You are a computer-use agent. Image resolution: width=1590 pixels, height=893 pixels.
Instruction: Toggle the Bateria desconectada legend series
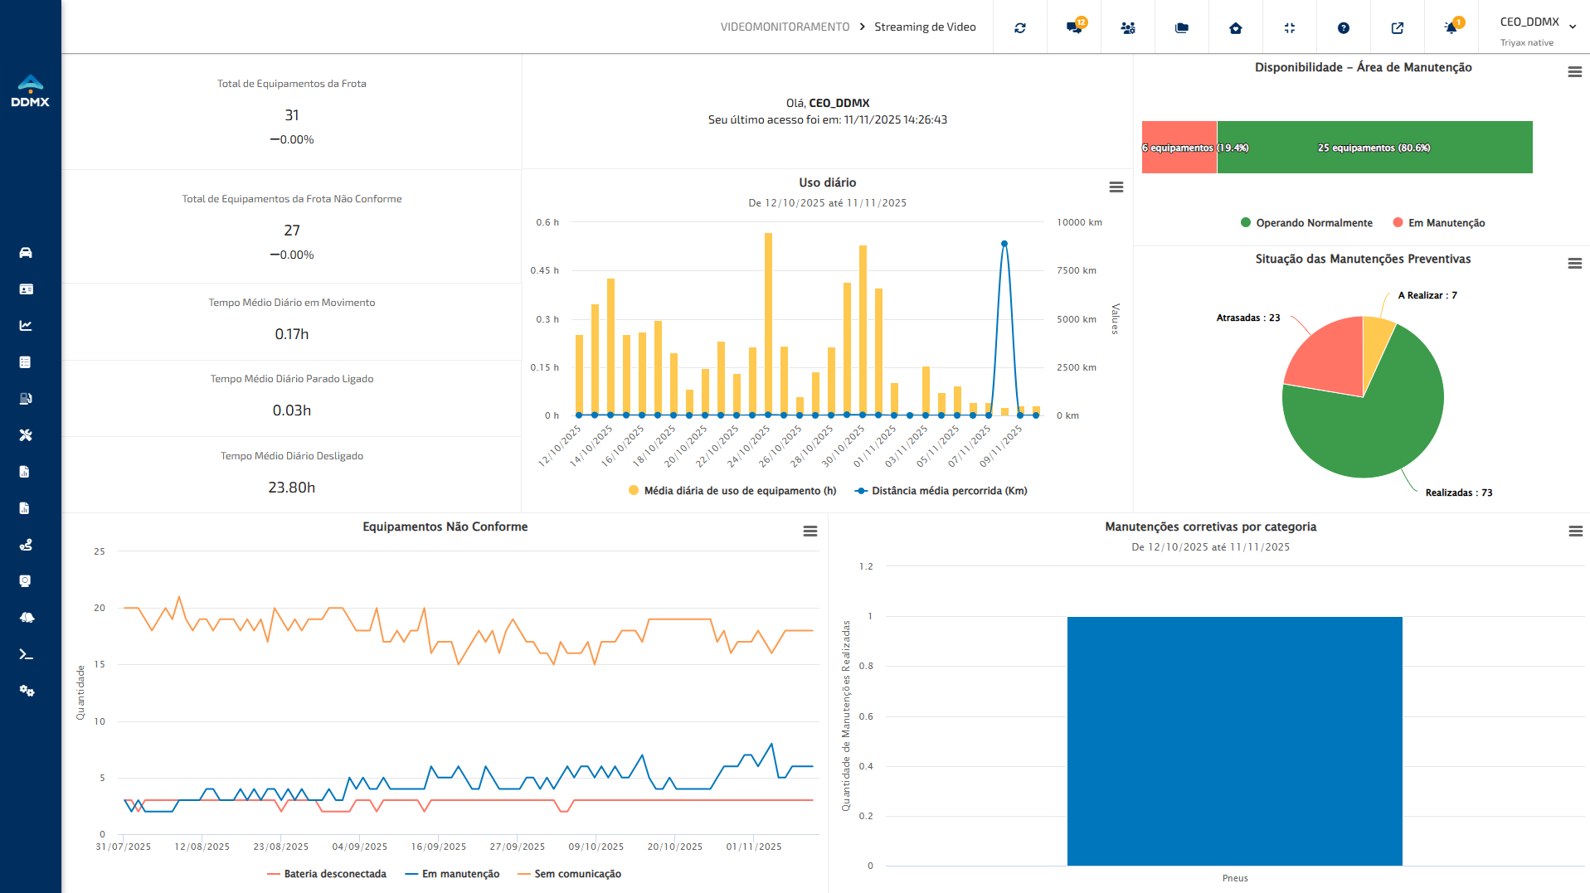tap(327, 874)
